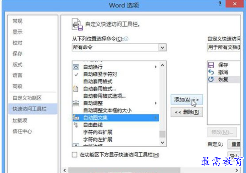Open the 加载项 category
Image resolution: width=246 pixels, height=173 pixels.
(20, 121)
